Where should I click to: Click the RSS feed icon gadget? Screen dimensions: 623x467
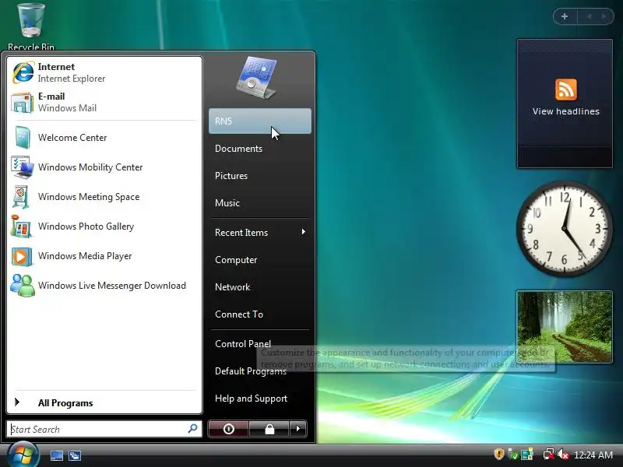566,90
